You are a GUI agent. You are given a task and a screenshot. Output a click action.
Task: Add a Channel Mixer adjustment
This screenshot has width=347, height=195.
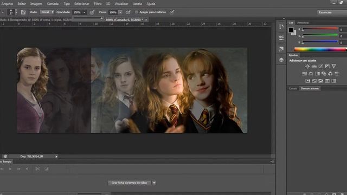tap(330, 74)
